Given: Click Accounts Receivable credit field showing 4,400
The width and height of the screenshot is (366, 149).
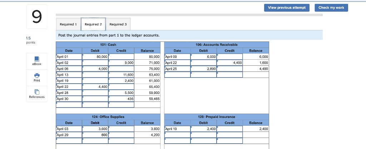Looking at the screenshot, I should (230, 63).
